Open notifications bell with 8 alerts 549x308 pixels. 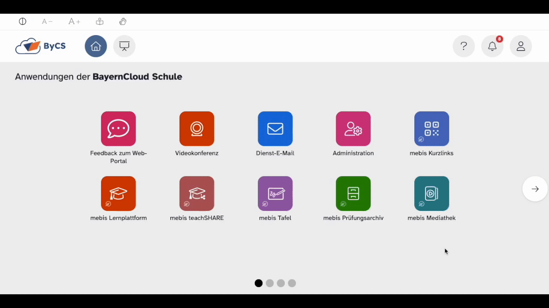tap(492, 46)
